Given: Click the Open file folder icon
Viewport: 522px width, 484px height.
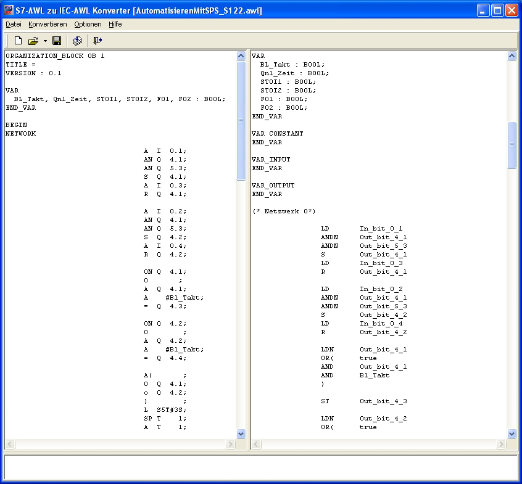Looking at the screenshot, I should click(x=33, y=41).
